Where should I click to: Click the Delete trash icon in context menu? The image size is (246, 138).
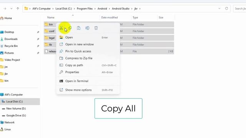(x=96, y=28)
